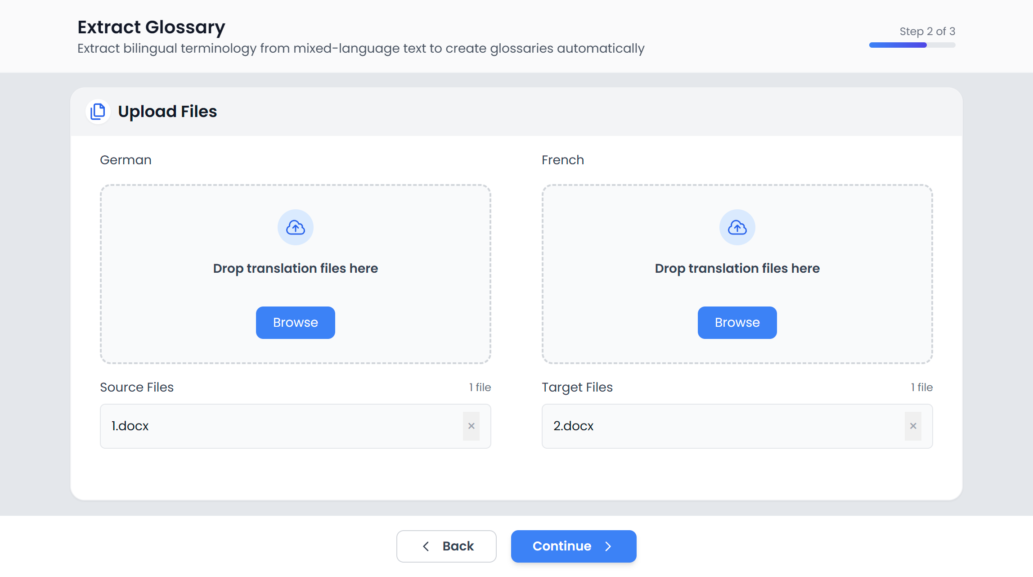Click the Browse button under German

pyautogui.click(x=295, y=322)
